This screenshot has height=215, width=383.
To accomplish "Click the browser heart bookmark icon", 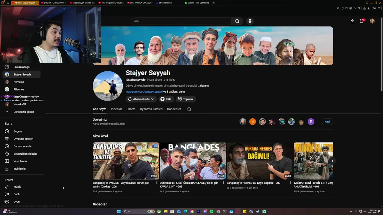I will point(358,8).
